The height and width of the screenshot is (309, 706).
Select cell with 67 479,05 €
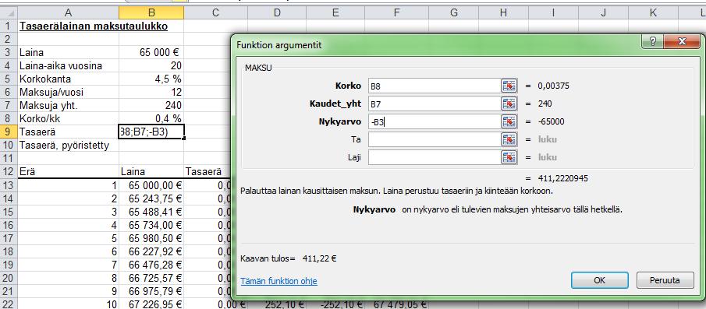396,304
